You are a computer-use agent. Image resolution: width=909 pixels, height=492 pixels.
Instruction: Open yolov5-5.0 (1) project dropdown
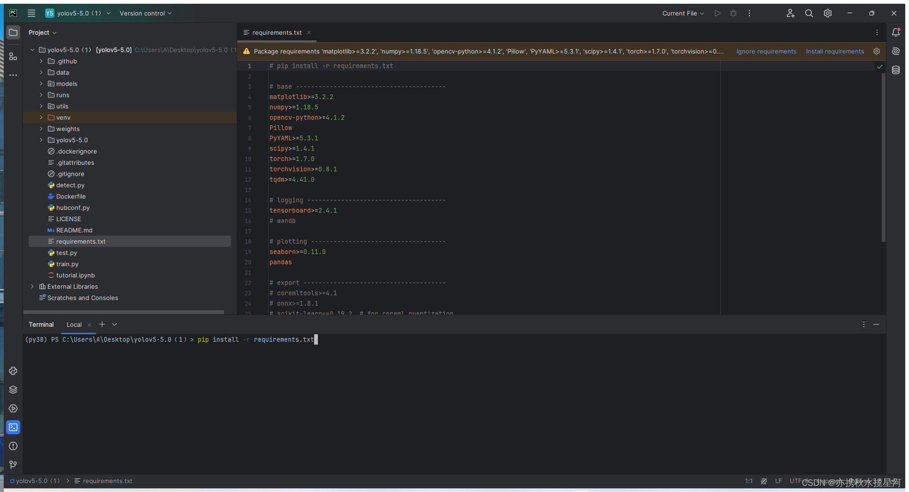78,13
